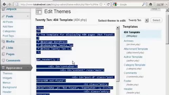
Task: Click the page icon in address bar
Action: pos(17,4)
